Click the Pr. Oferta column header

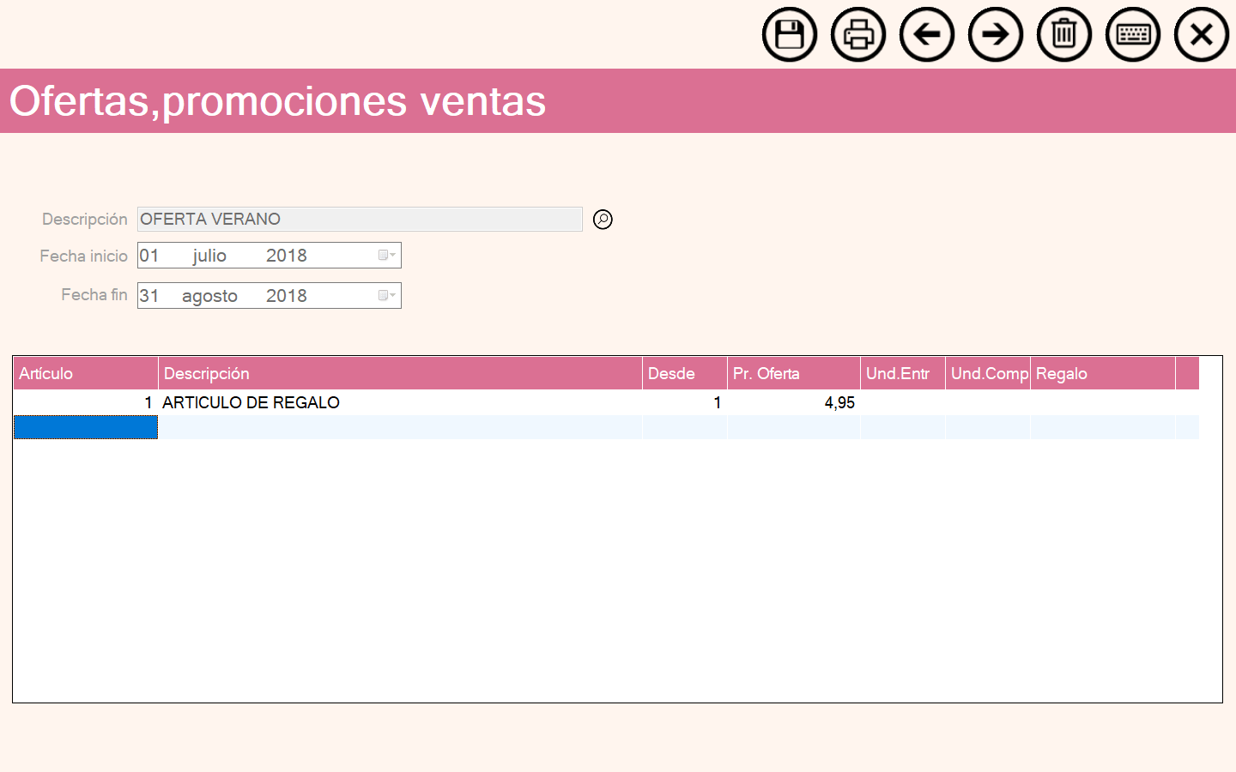(792, 374)
